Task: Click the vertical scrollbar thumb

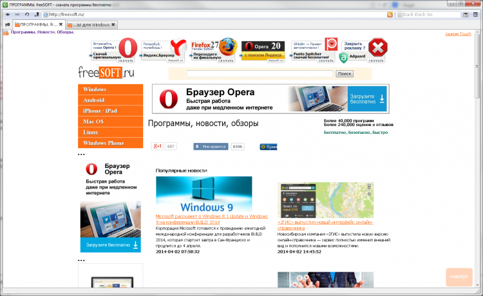Action: (477, 66)
